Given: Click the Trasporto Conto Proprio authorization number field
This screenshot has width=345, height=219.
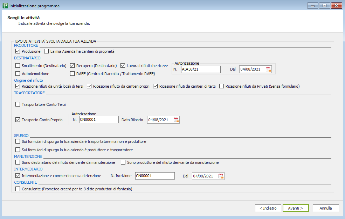Looking at the screenshot, I should tap(99, 120).
